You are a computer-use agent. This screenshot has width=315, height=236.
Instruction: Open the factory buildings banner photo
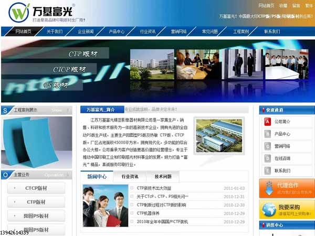pyautogui.click(x=152, y=64)
